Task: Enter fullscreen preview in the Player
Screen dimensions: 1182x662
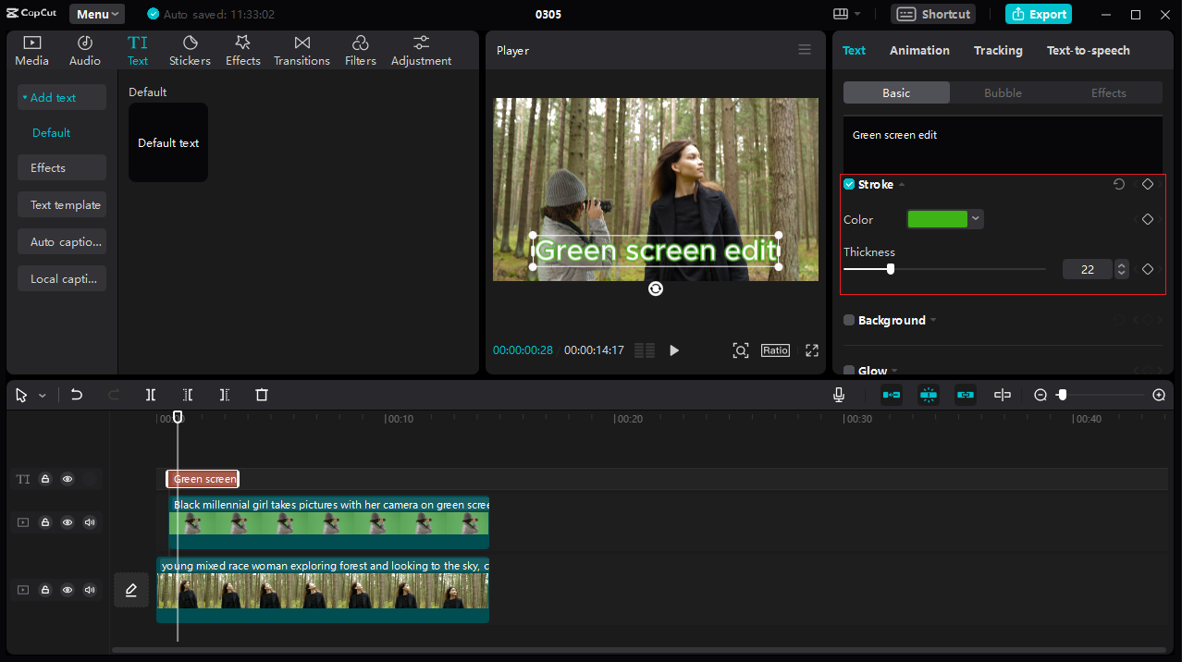Action: 812,350
